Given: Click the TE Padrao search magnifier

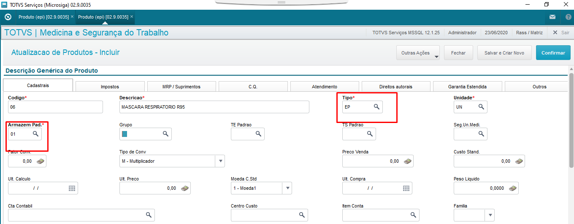Looking at the screenshot, I should pyautogui.click(x=258, y=134).
